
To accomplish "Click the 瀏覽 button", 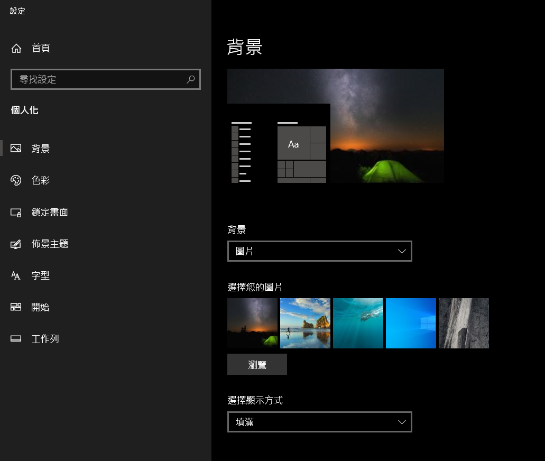I will 257,364.
